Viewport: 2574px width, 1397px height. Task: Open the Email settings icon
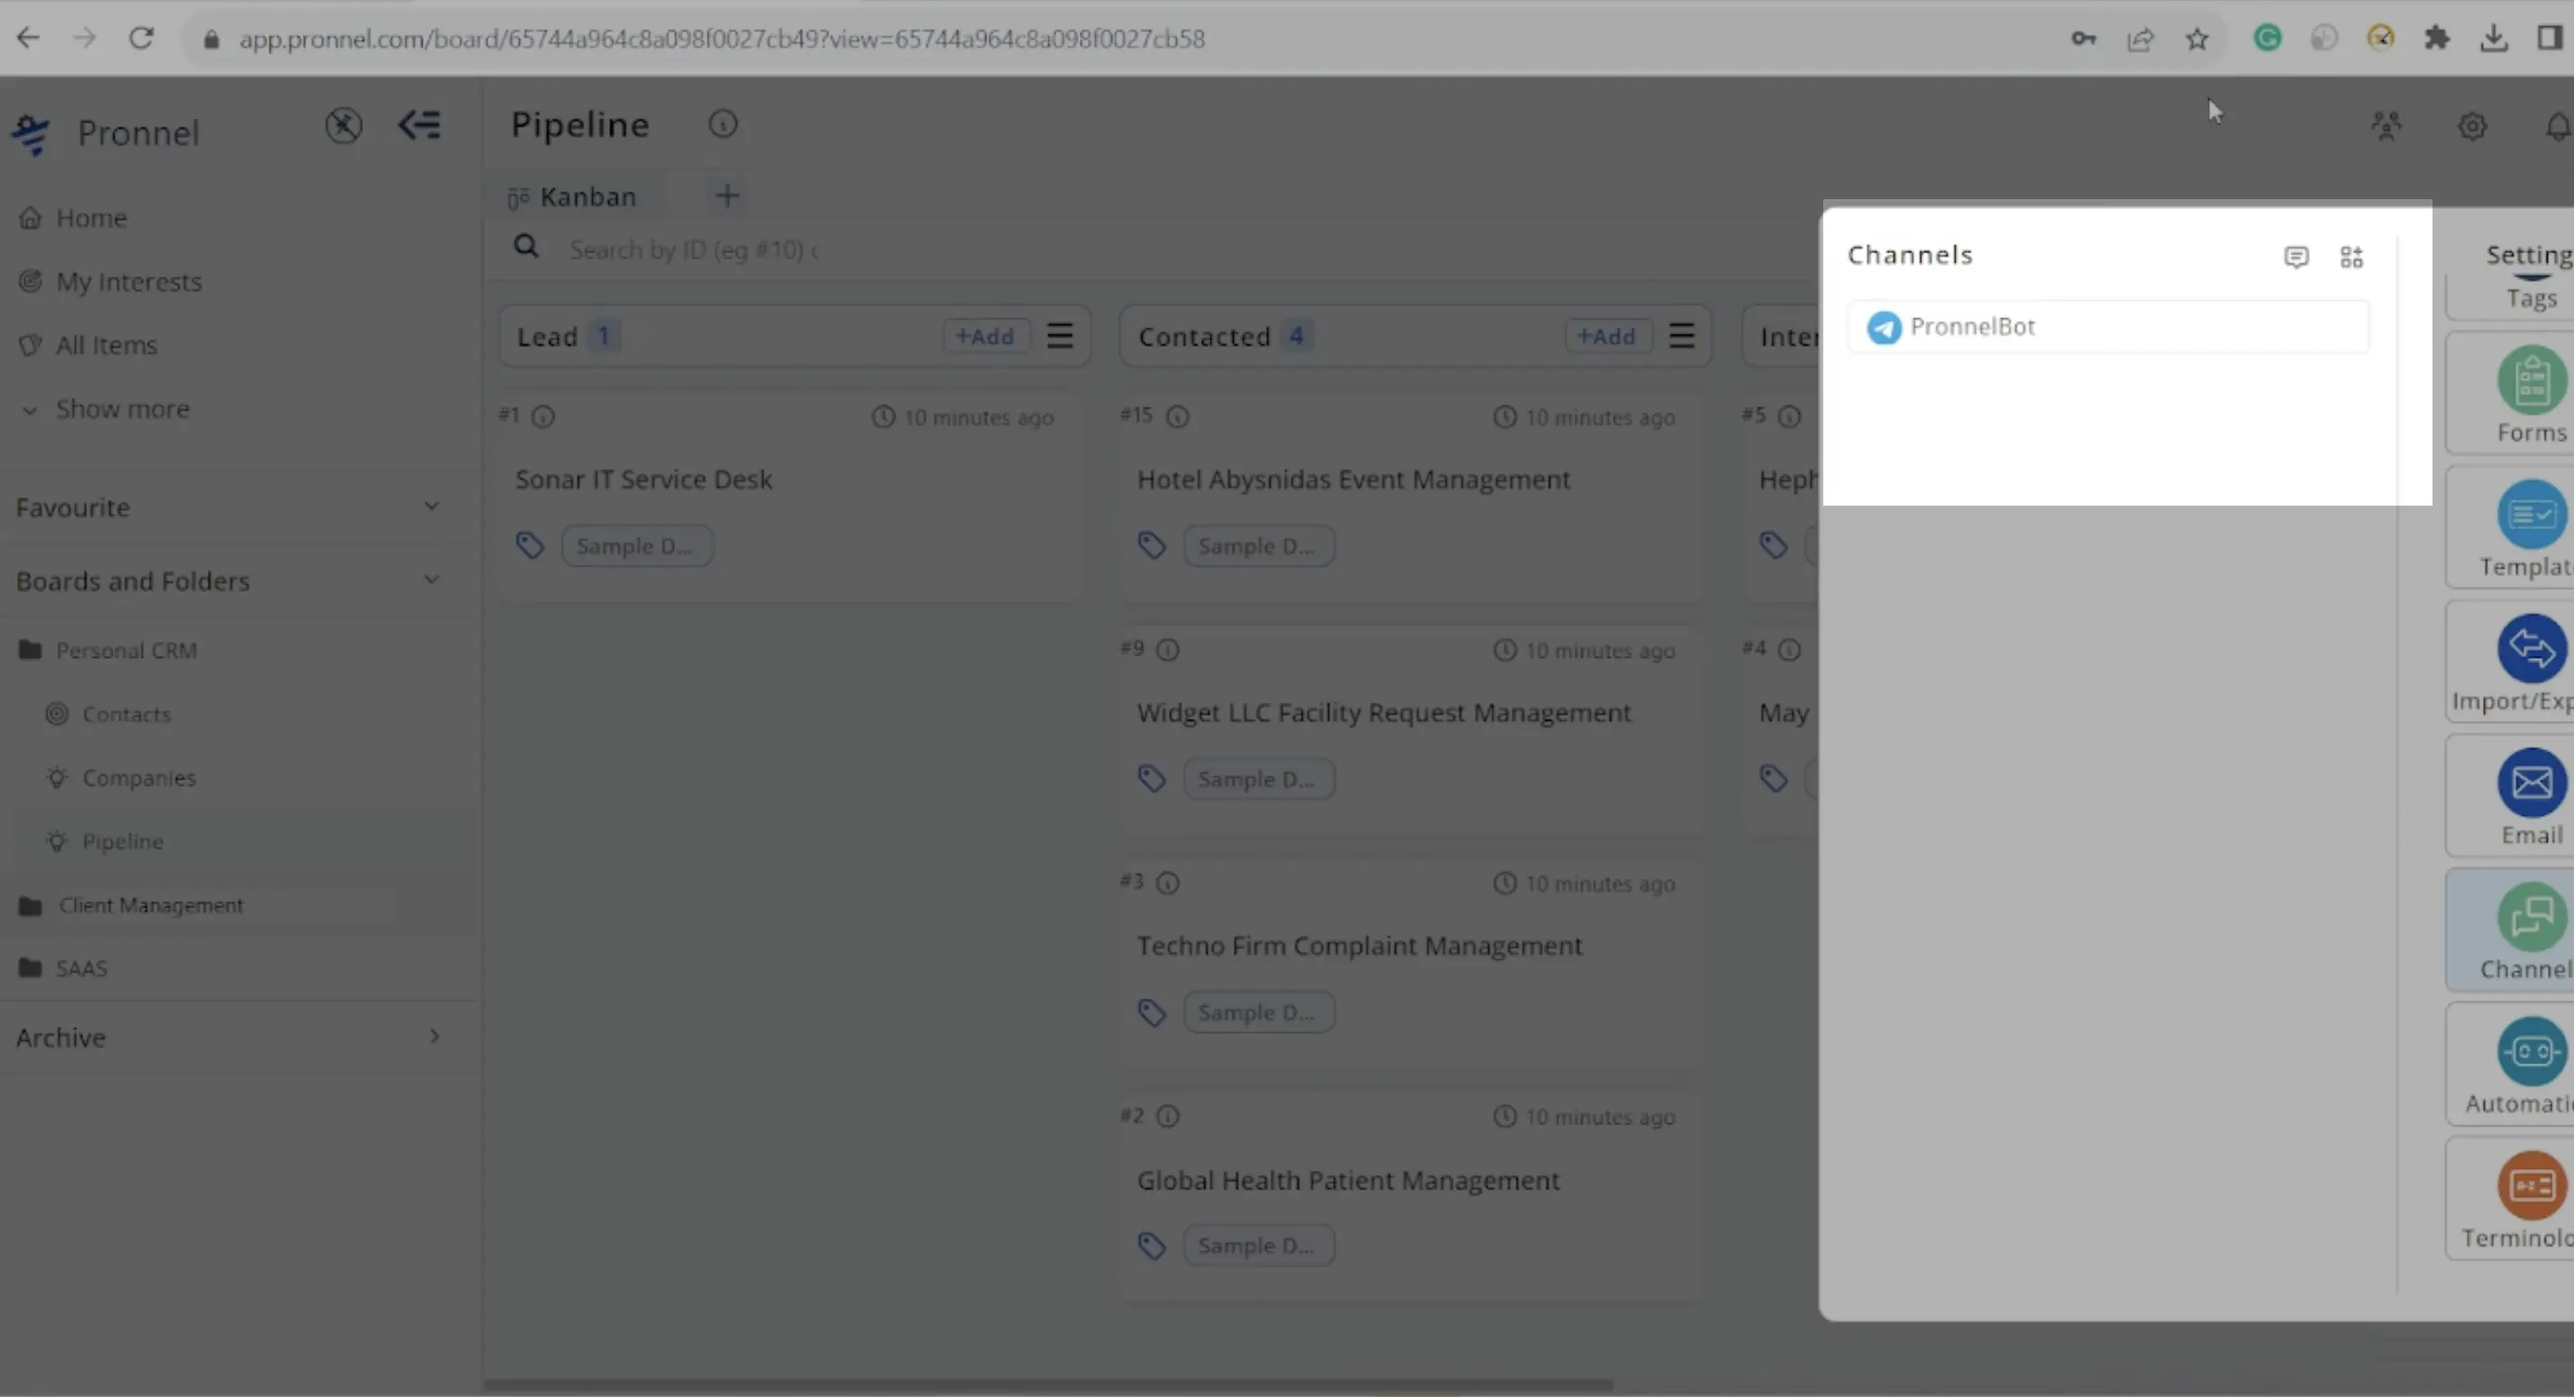coord(2530,783)
